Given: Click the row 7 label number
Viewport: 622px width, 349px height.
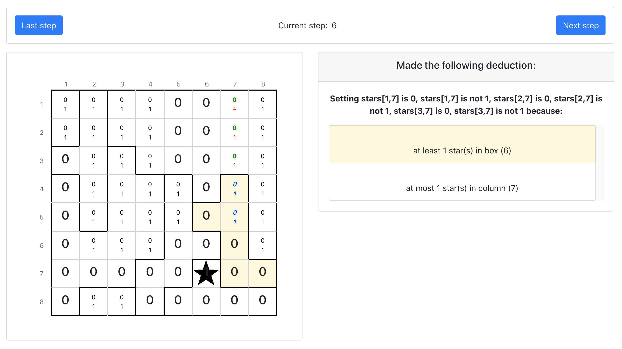Looking at the screenshot, I should pyautogui.click(x=41, y=274).
